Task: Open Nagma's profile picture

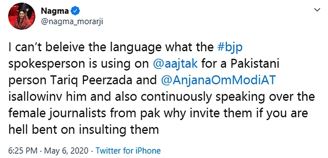Action: pos(22,16)
